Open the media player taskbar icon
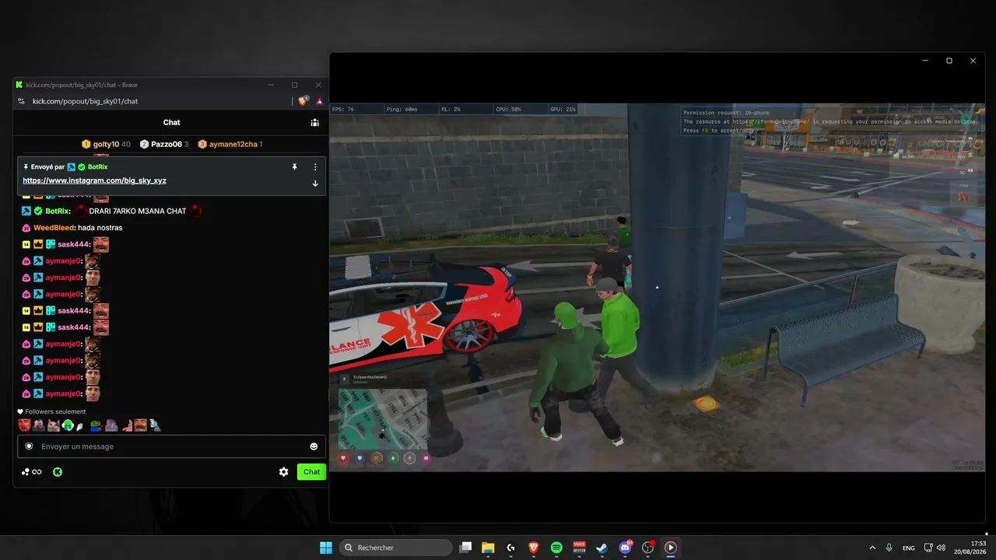996x560 pixels. tap(670, 548)
